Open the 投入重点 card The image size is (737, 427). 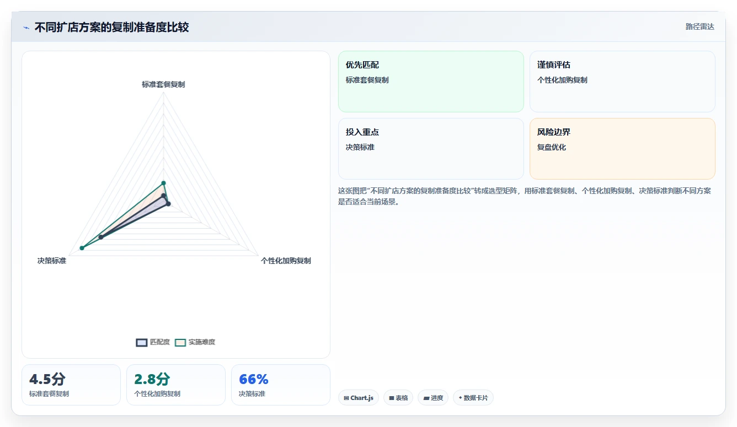pyautogui.click(x=431, y=149)
